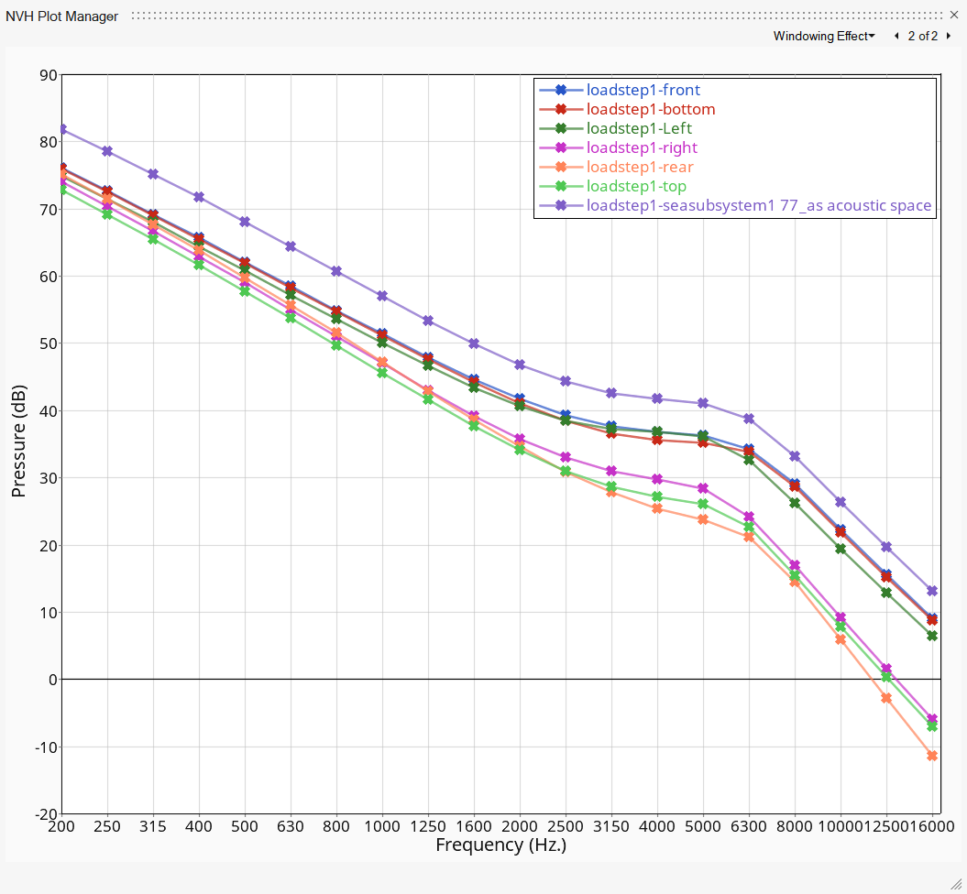
Task: Open the Windowing Effect dropdown
Action: [823, 36]
